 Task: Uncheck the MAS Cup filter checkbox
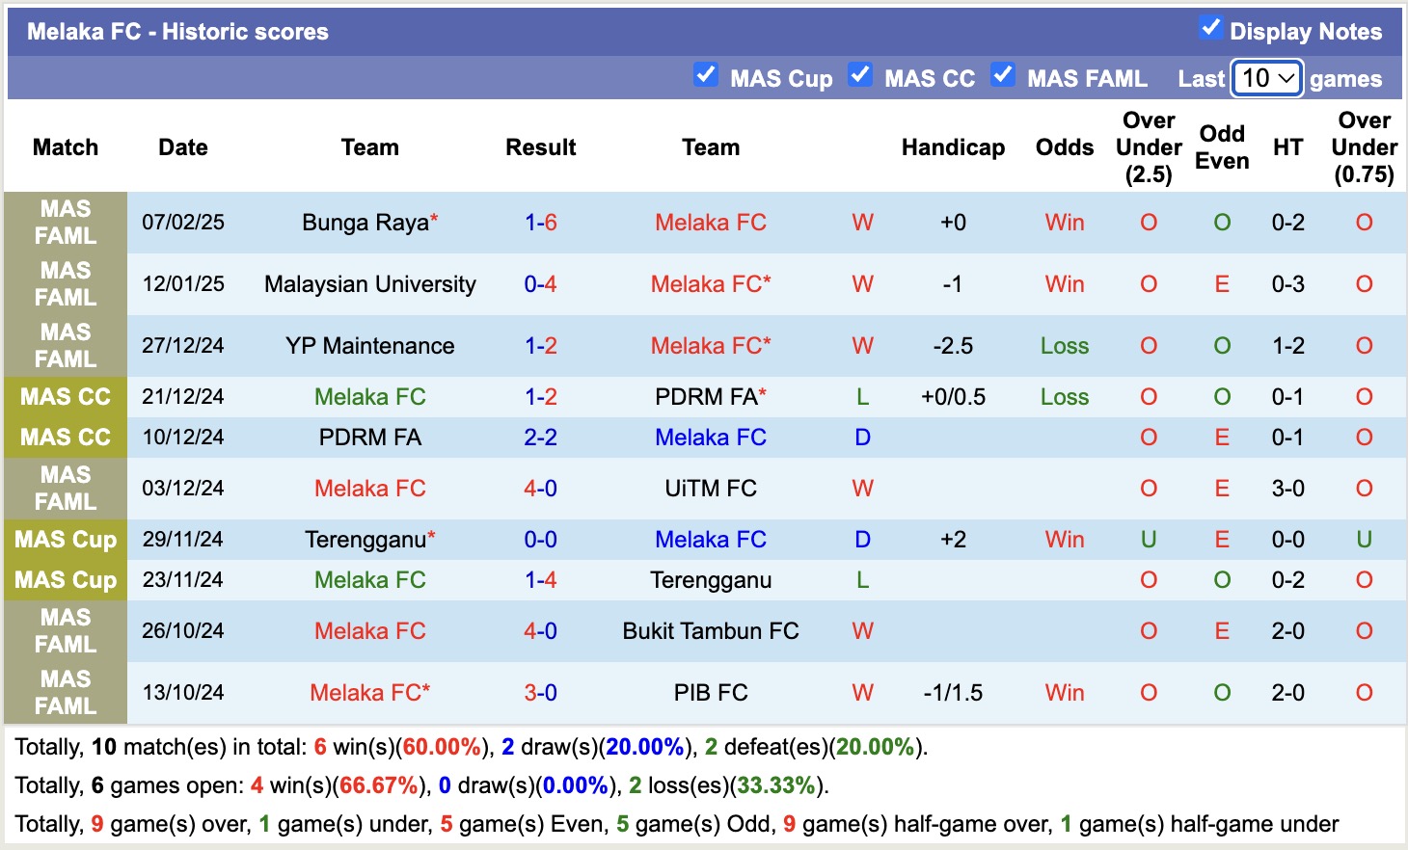point(706,75)
